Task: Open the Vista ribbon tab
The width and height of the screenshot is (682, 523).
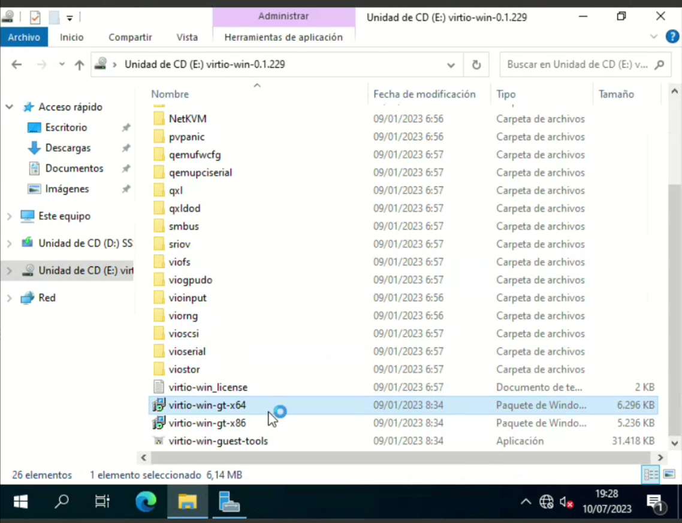Action: pos(187,37)
